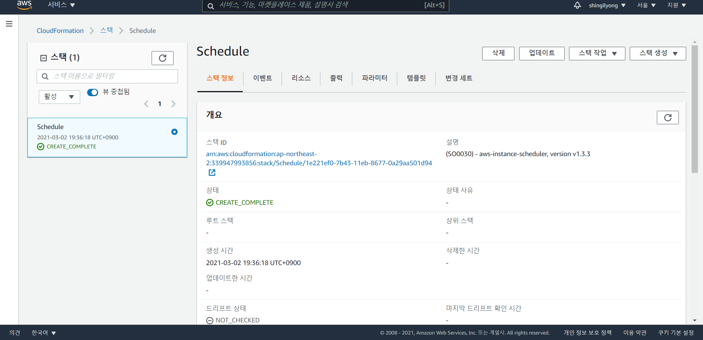Click the NOT_CHECKED drift text
This screenshot has height=340, width=703.
point(238,320)
